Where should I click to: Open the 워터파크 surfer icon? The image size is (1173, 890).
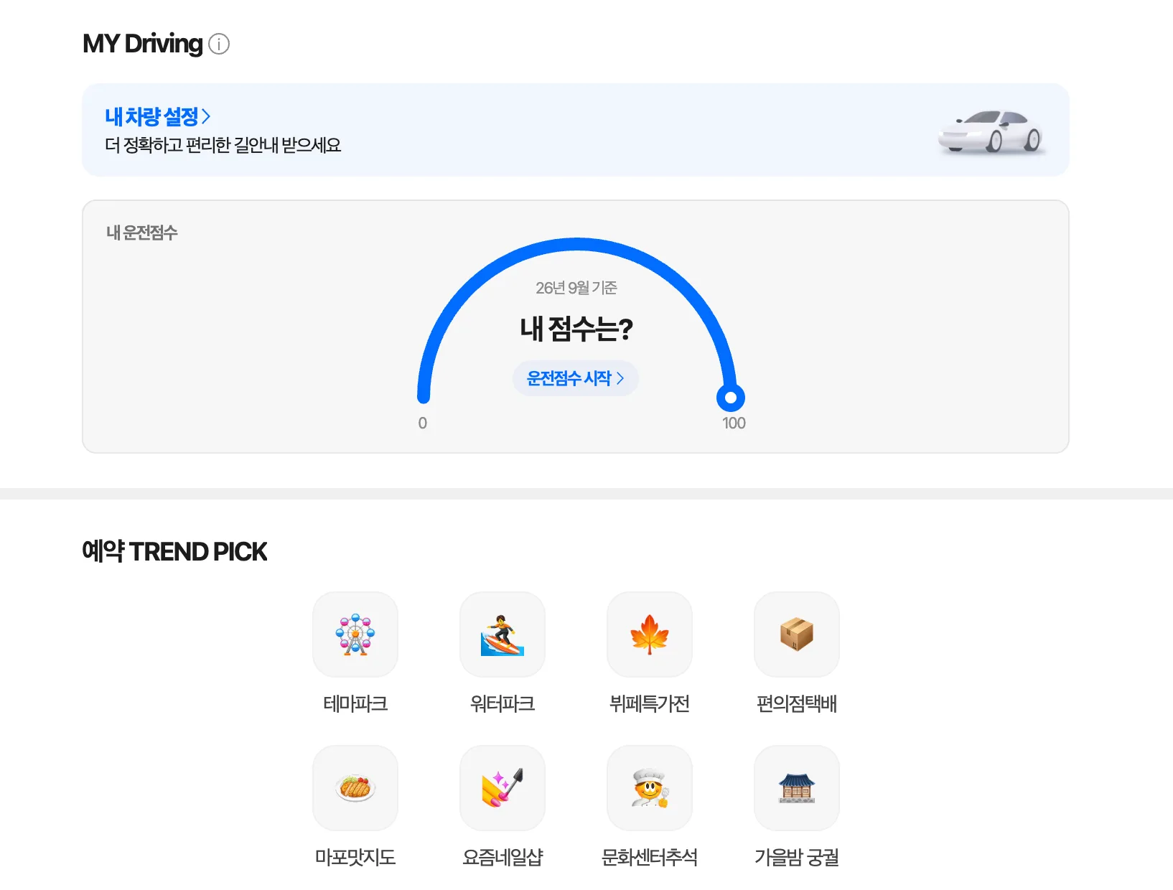click(x=503, y=634)
